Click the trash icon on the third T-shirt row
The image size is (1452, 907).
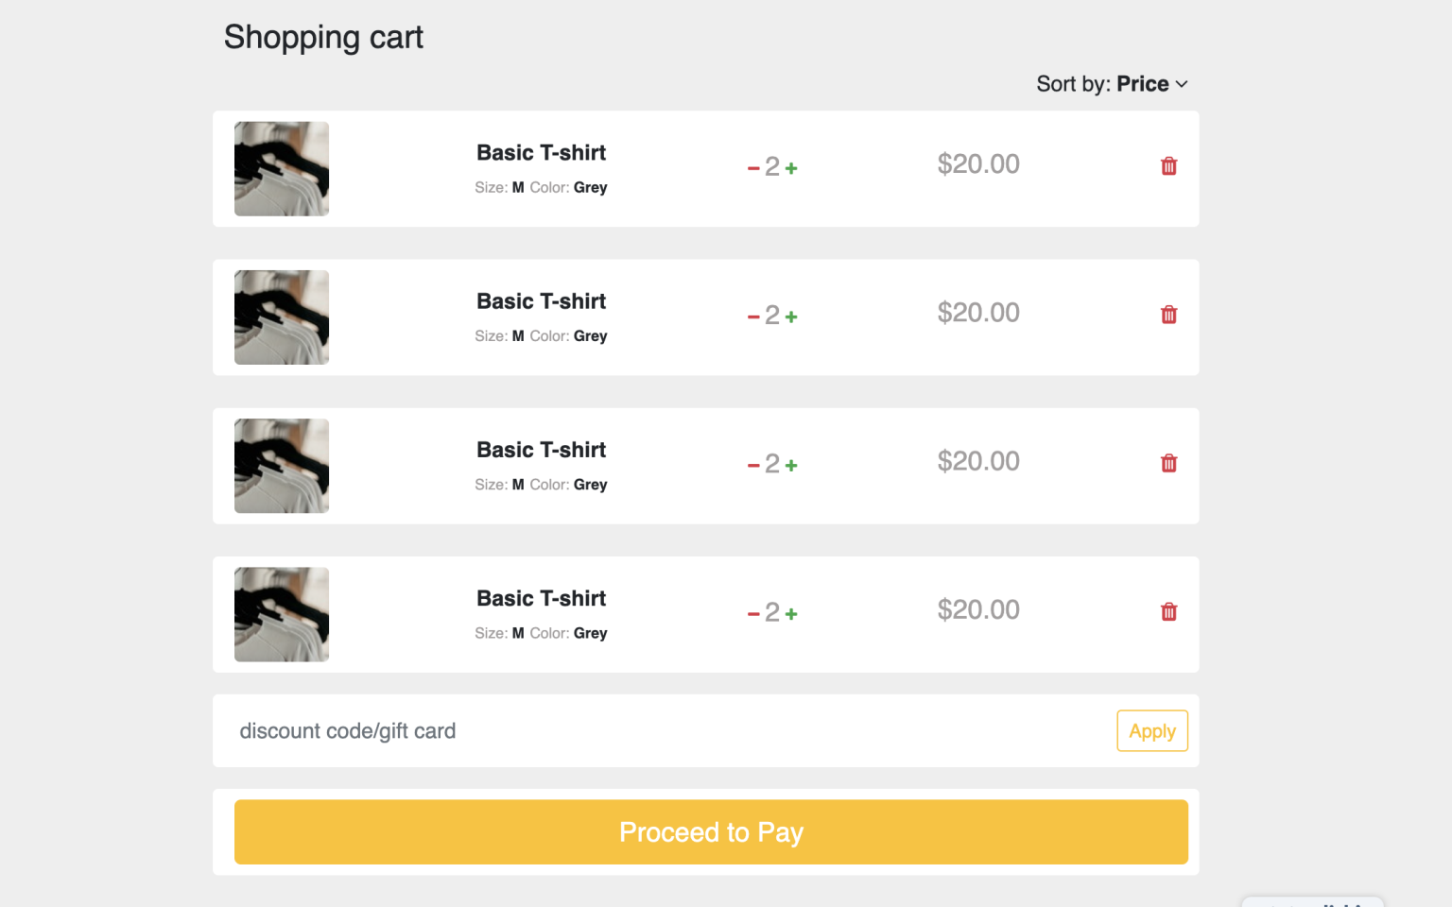(1169, 463)
